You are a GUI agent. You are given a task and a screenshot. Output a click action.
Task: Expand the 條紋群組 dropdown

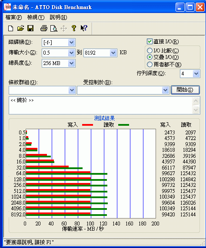[72, 90]
